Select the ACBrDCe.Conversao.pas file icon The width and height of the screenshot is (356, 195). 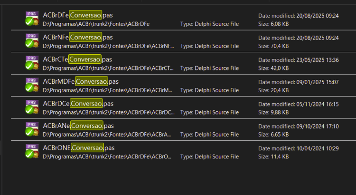[32, 107]
